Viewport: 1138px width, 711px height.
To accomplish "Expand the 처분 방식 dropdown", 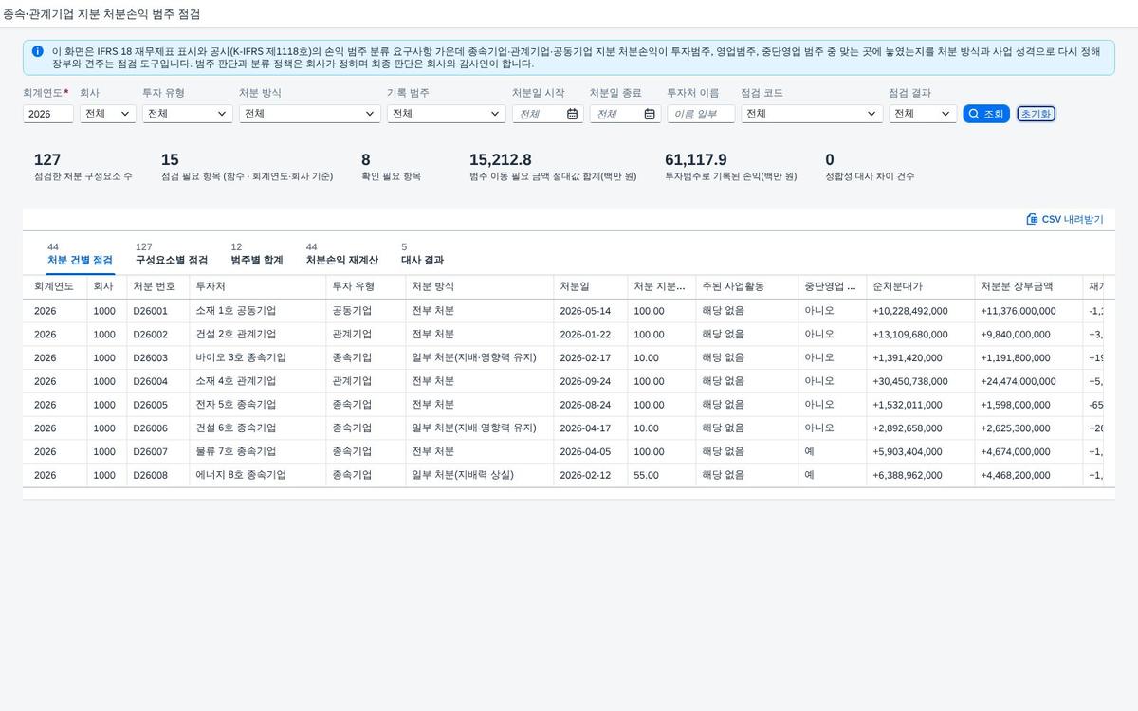I will tap(310, 114).
